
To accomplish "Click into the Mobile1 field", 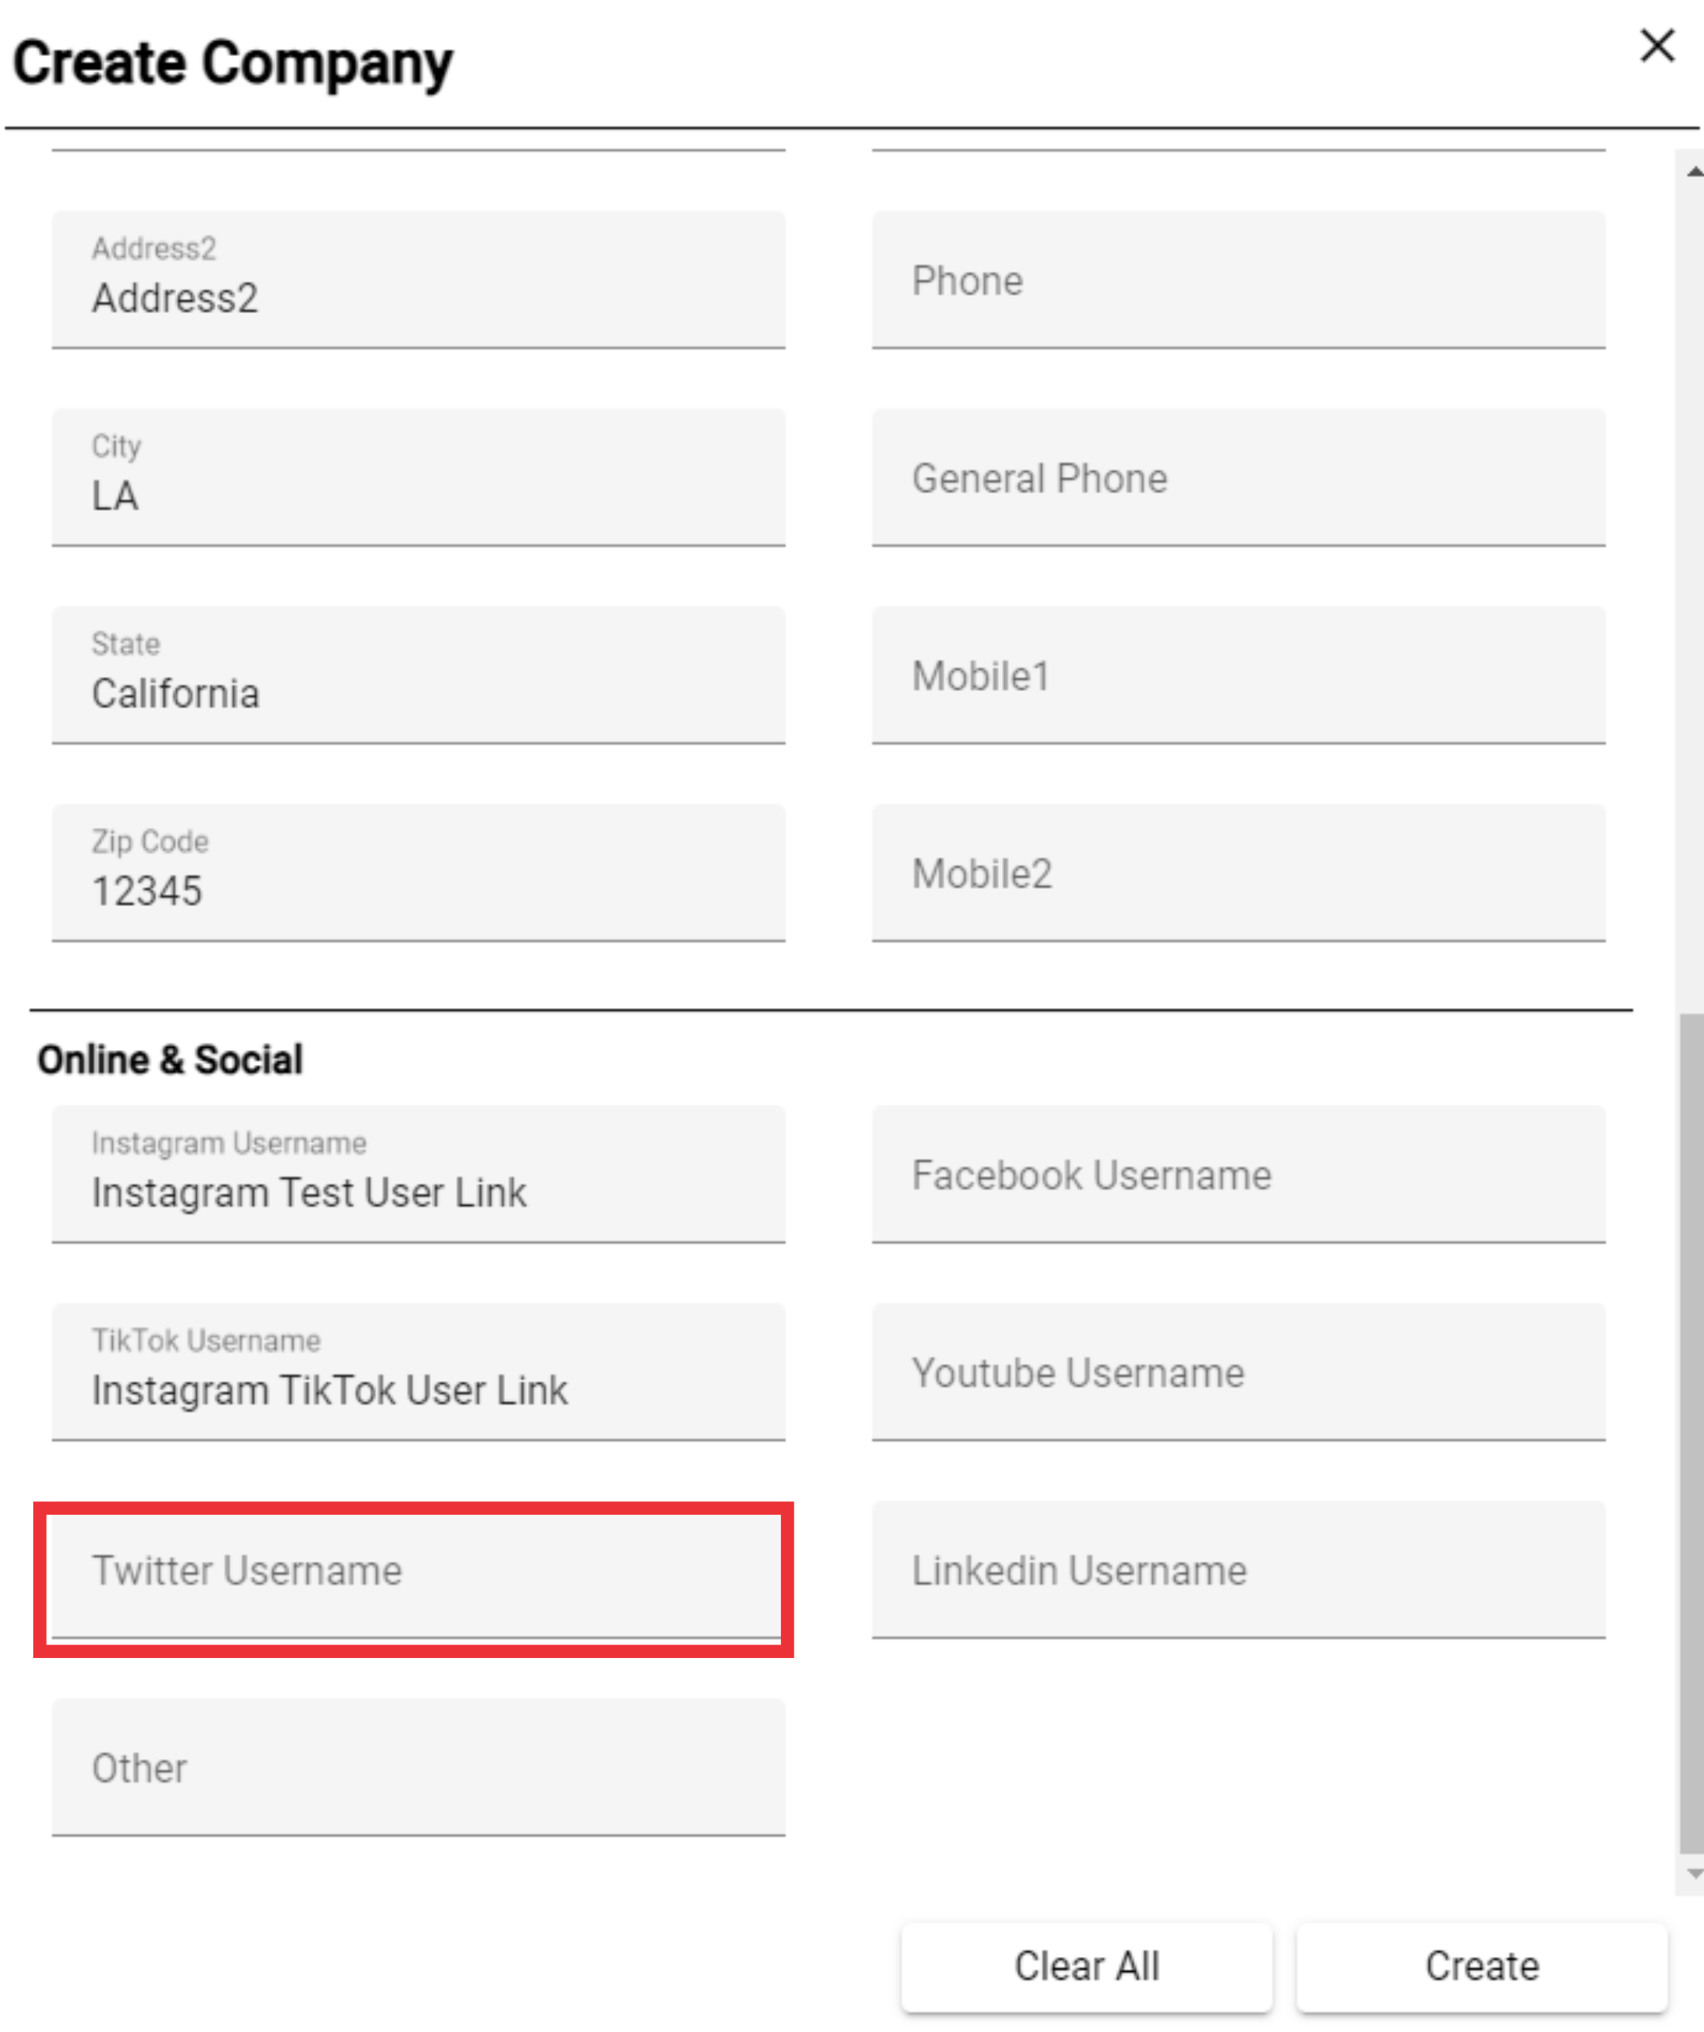I will tap(1238, 675).
